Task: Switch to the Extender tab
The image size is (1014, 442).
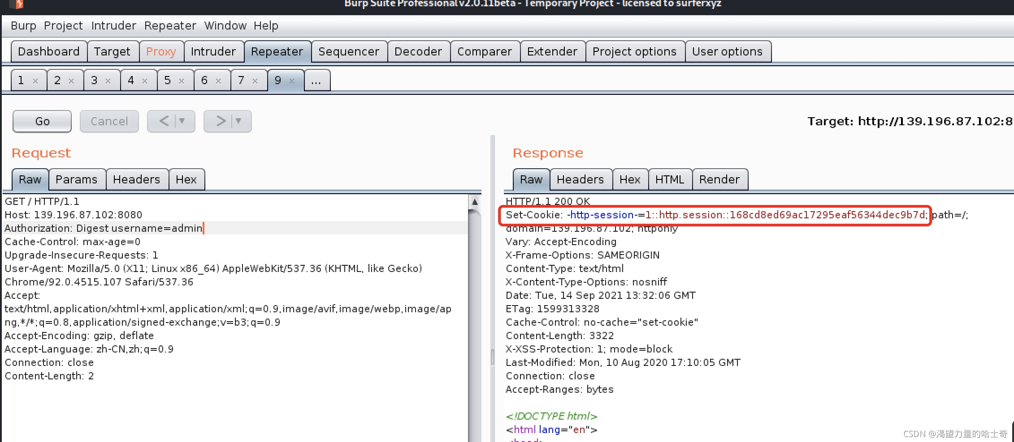Action: 552,52
